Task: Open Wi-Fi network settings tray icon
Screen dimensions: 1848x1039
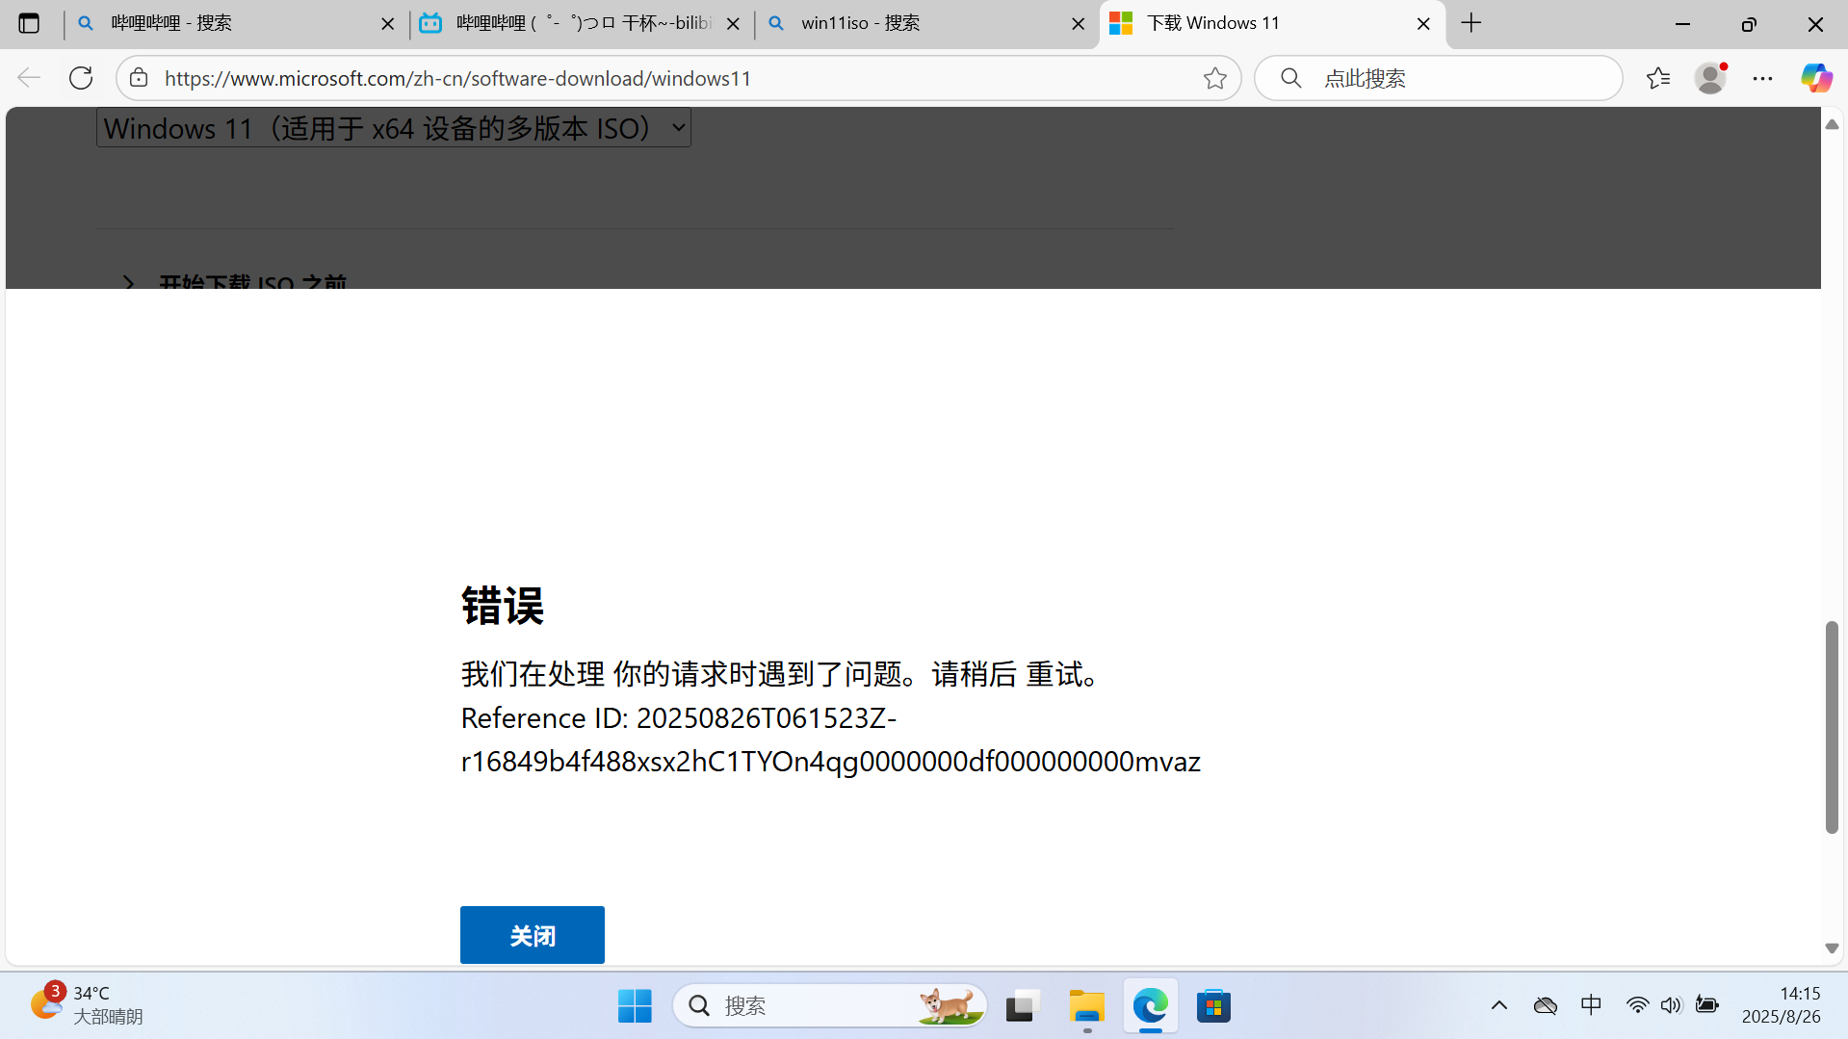Action: point(1637,1005)
